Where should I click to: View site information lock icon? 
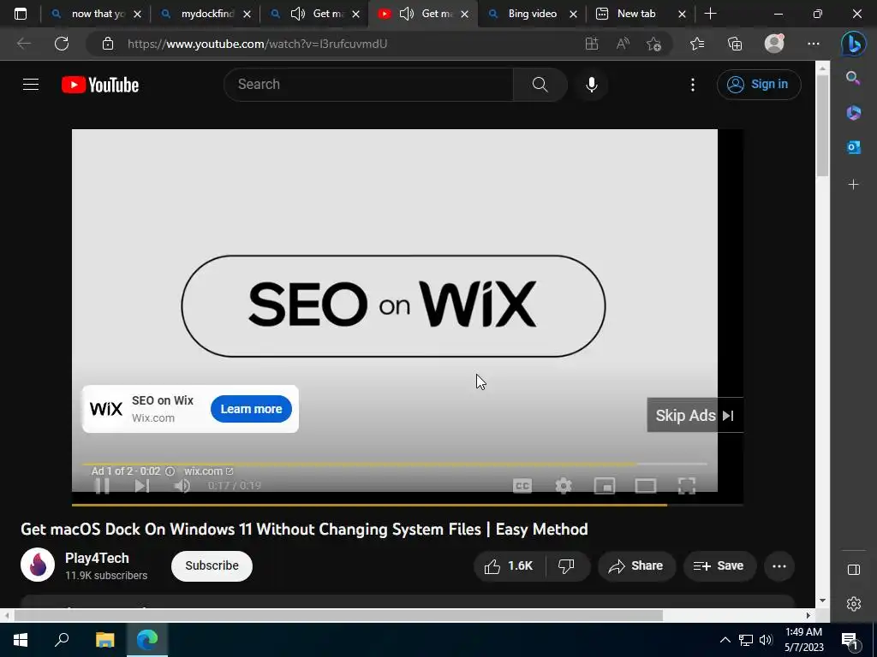pyautogui.click(x=108, y=44)
